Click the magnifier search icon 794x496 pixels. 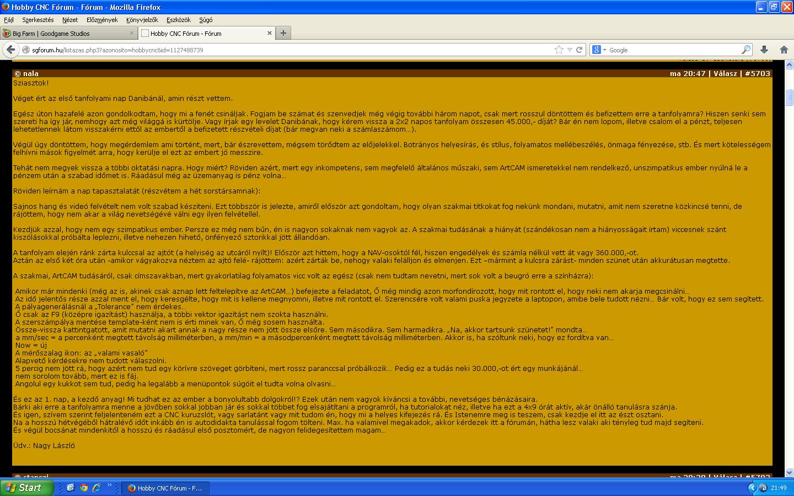tap(745, 50)
